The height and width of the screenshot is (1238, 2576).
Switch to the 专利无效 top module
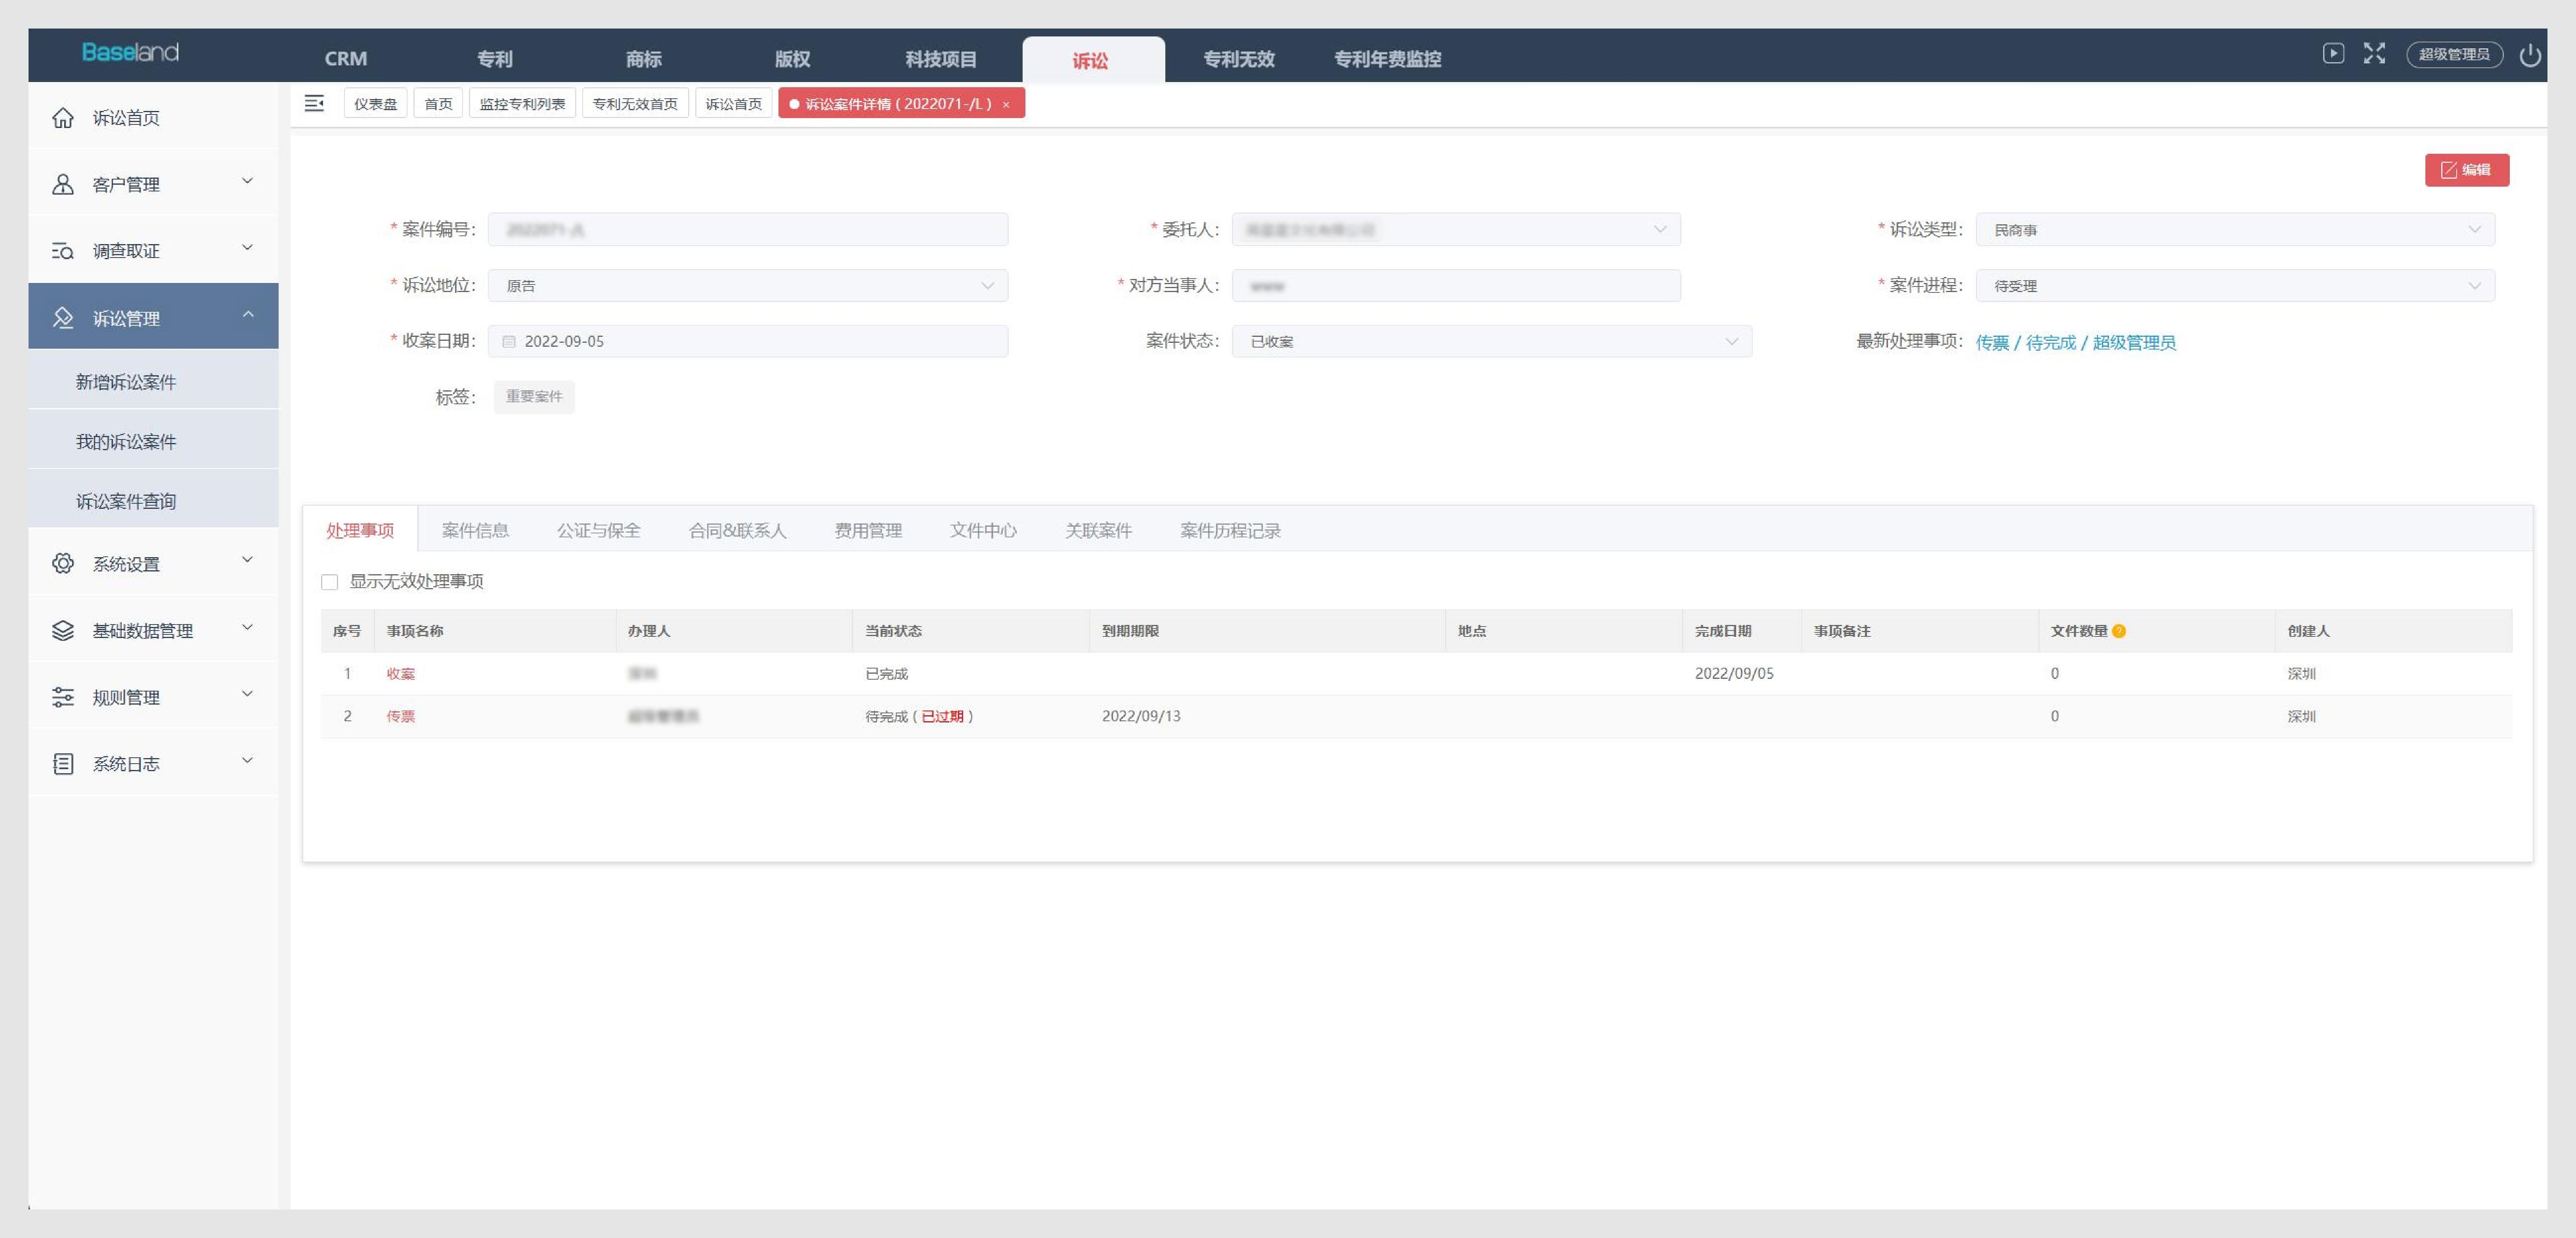[x=1239, y=59]
